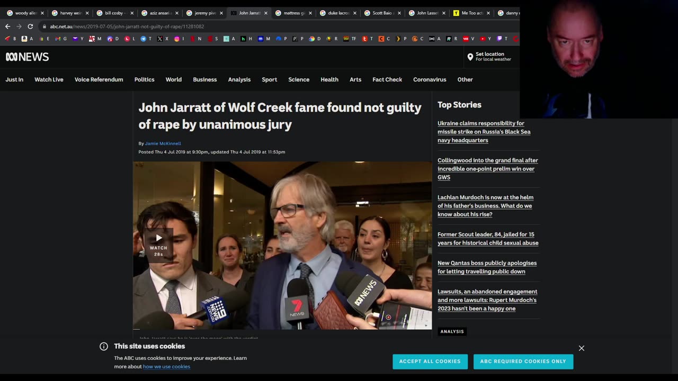This screenshot has height=381, width=678.
Task: Click the browser forward arrow
Action: (19, 26)
